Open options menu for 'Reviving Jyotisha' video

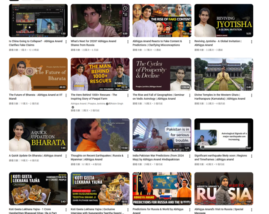point(252,42)
